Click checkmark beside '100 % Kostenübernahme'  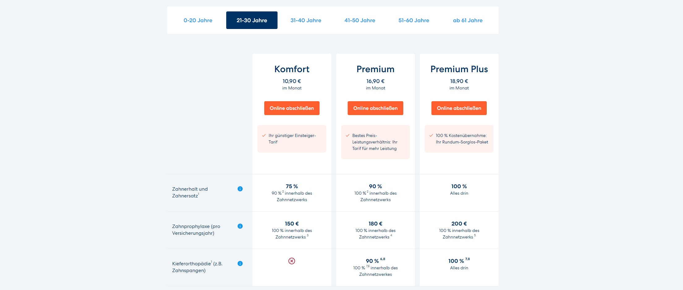431,135
